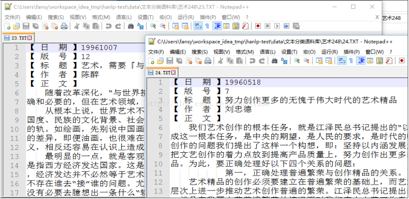The height and width of the screenshot is (199, 409).
Task: Print icon in 23.TXT window toolbar
Action: point(64,26)
